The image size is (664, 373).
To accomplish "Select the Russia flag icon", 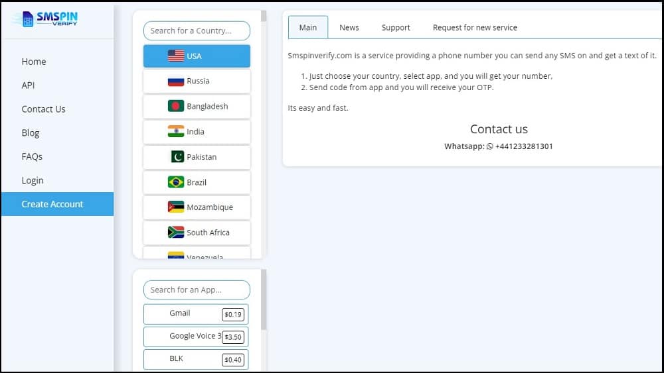I will point(176,81).
